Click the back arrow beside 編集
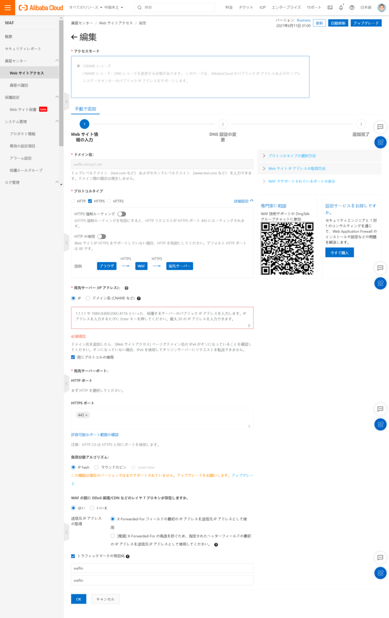This screenshot has width=389, height=618. click(74, 37)
